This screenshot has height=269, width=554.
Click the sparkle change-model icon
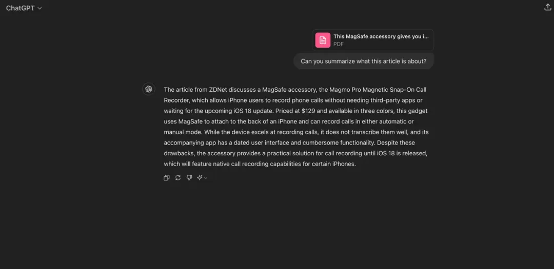pos(200,178)
